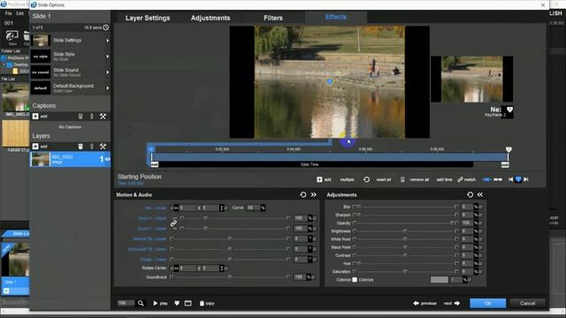Expand Slide Style arrow

[x=108, y=57]
